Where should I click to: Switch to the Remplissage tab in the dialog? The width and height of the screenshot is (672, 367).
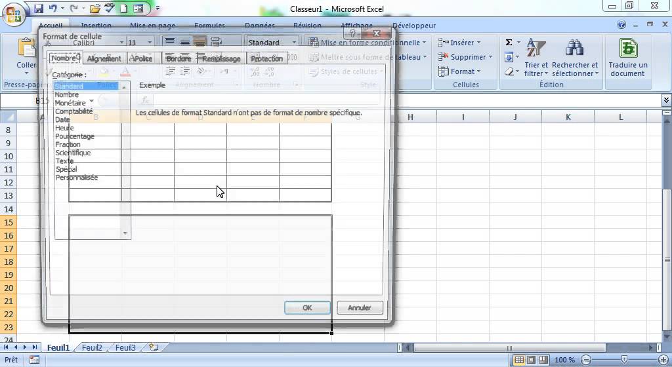point(221,58)
